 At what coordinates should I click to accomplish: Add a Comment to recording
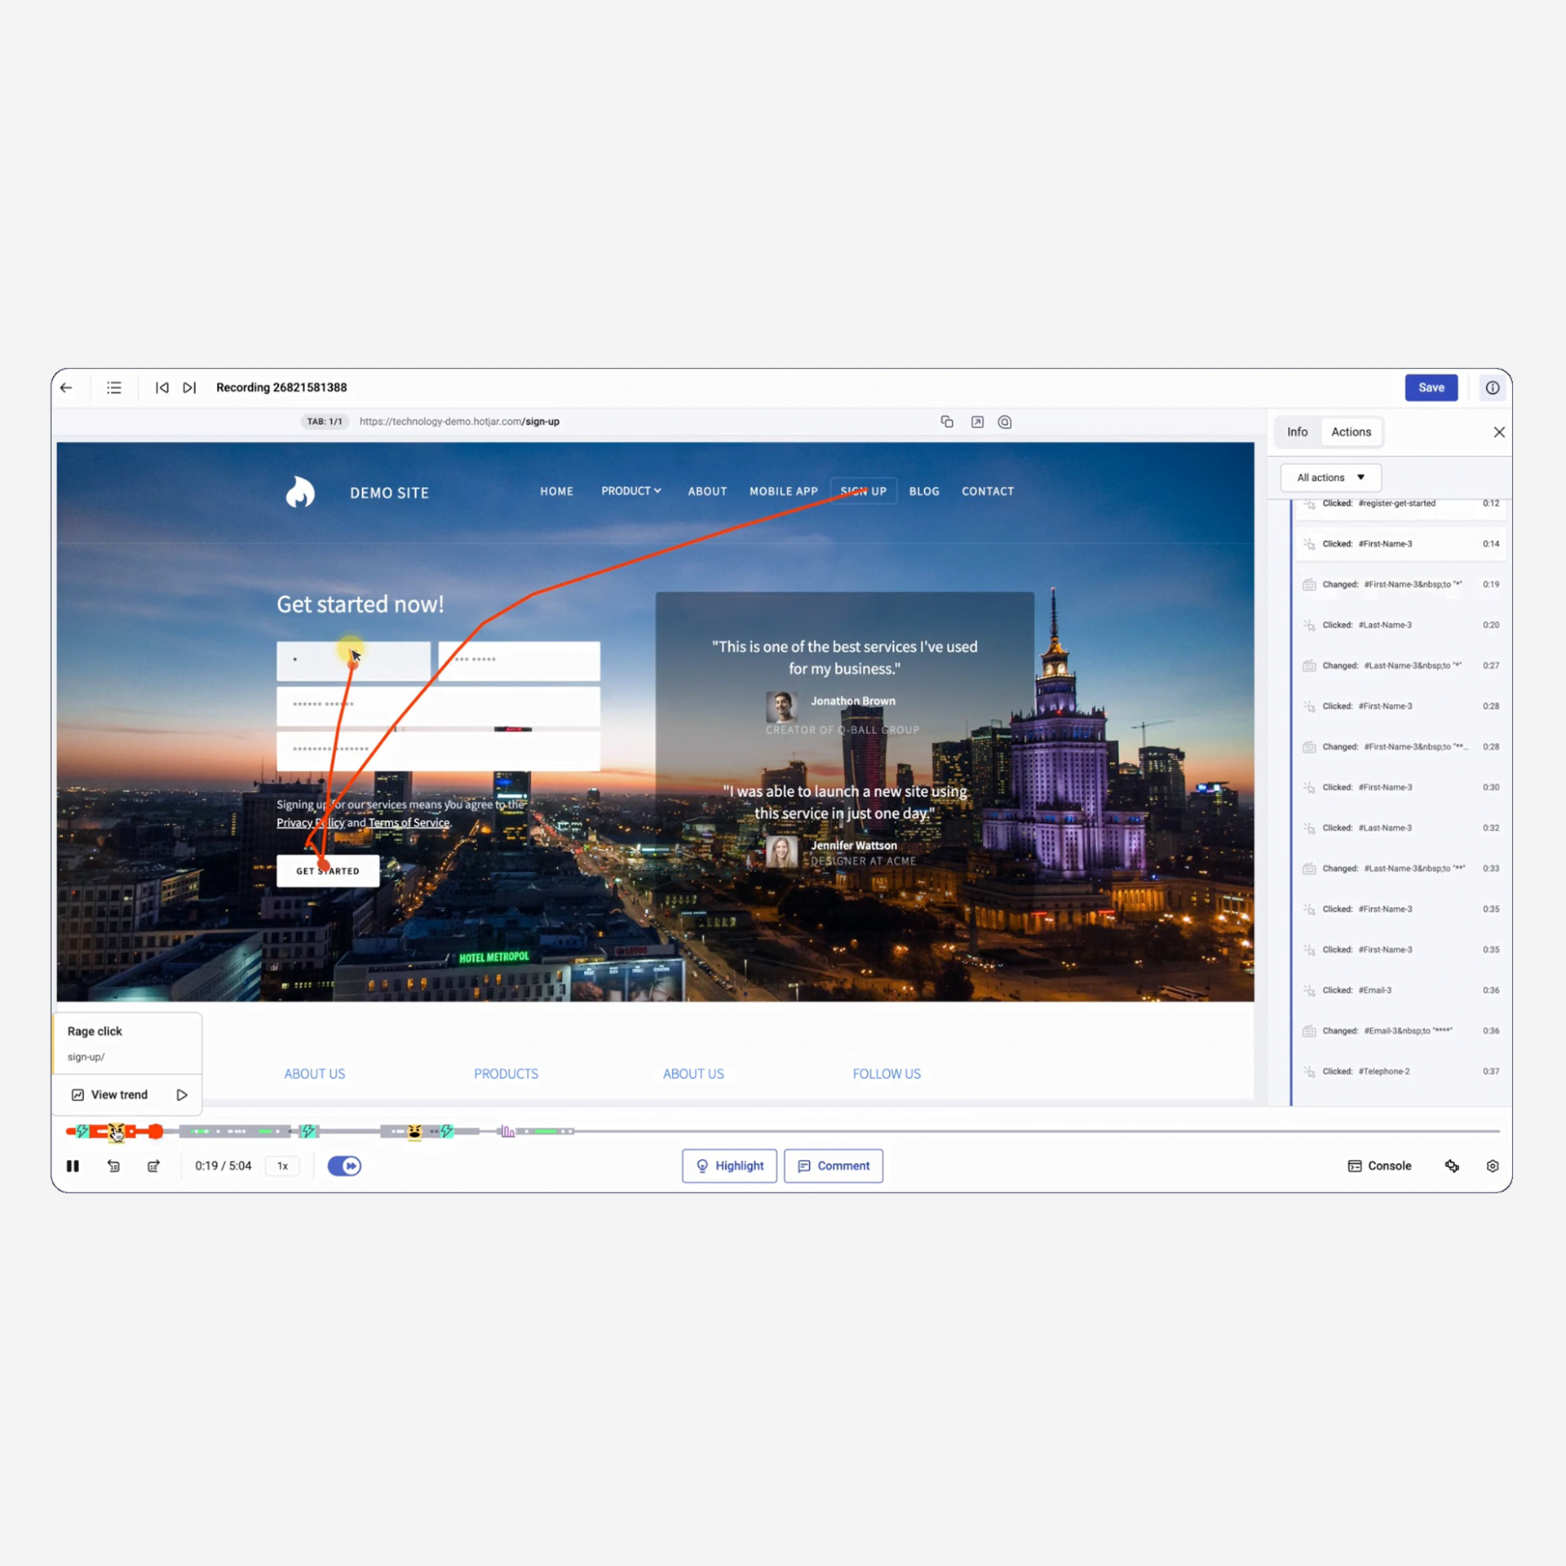833,1166
